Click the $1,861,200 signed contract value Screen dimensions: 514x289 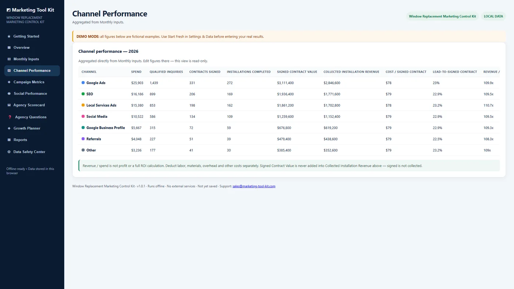click(x=285, y=105)
